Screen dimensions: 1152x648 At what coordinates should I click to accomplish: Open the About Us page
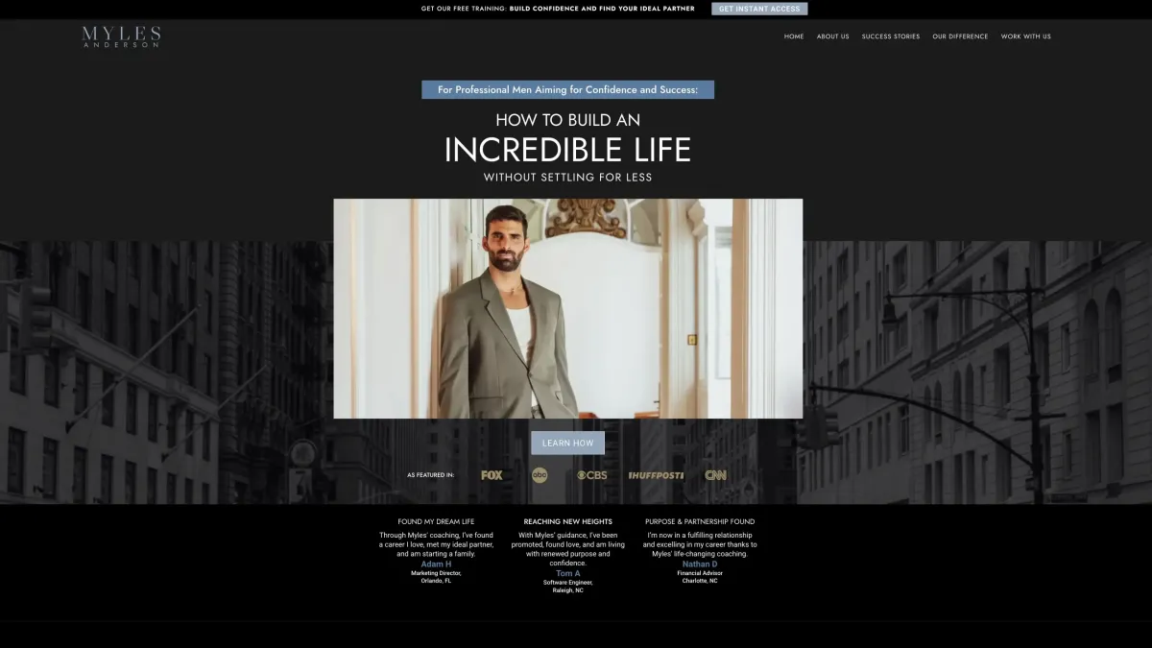click(832, 36)
